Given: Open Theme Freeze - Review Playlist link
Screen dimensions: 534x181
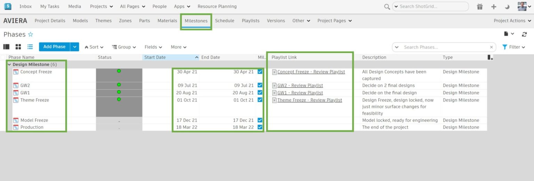Looking at the screenshot, I should (x=309, y=100).
